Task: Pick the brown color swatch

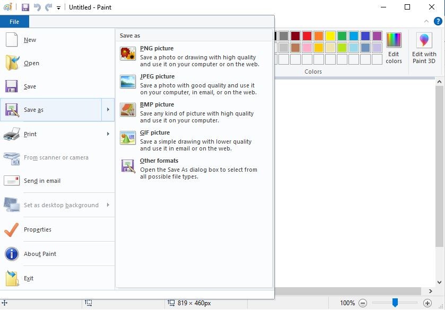Action: [295, 48]
